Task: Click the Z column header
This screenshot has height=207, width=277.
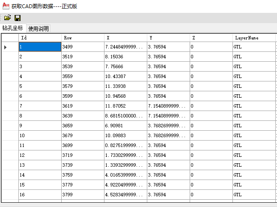Action: tap(211, 38)
